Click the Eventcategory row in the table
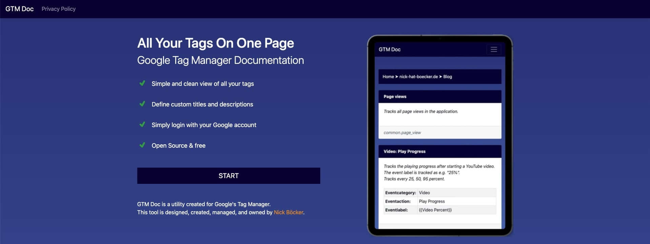 pyautogui.click(x=440, y=193)
